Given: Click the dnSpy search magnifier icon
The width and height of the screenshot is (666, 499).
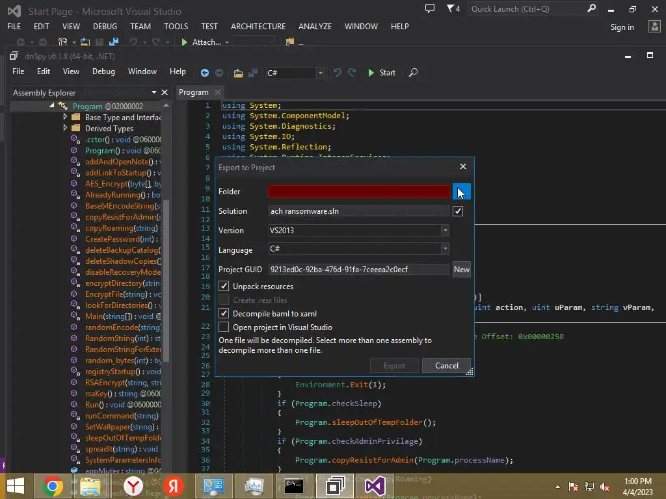Looking at the screenshot, I should click(x=413, y=73).
